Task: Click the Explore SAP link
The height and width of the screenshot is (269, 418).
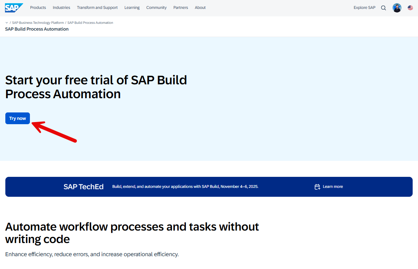Action: (365, 7)
